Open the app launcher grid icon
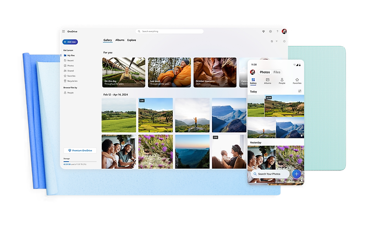370x233 pixels. coord(64,32)
